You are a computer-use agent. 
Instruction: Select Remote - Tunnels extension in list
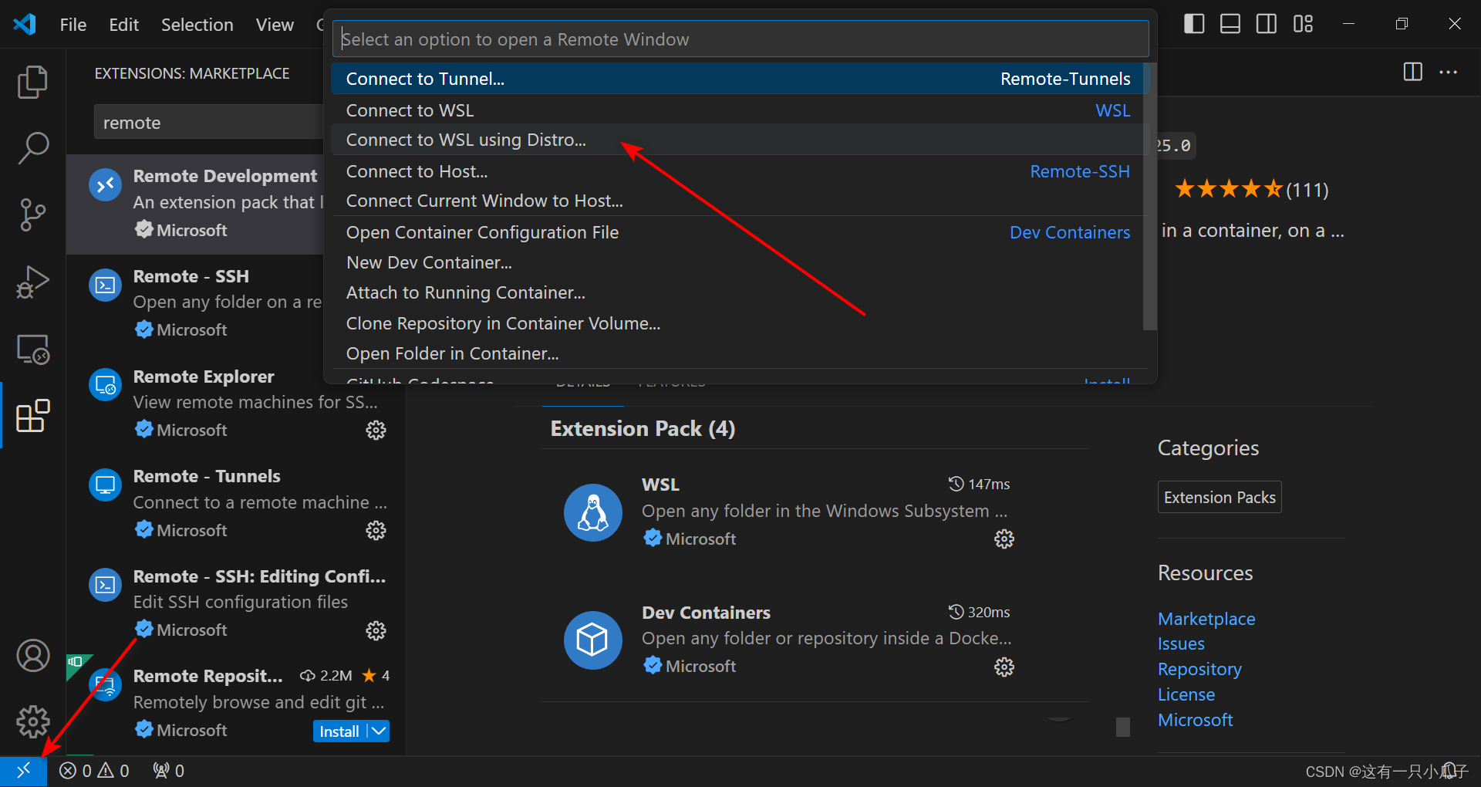[x=235, y=505]
